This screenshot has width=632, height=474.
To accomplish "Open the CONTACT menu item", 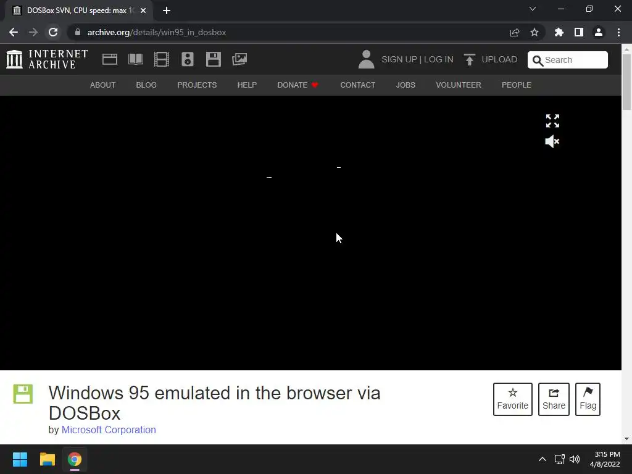I will 358,85.
